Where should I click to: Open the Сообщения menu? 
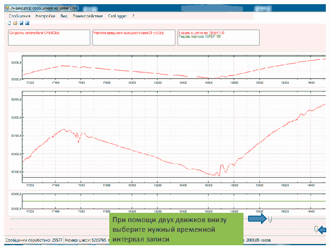(x=19, y=16)
